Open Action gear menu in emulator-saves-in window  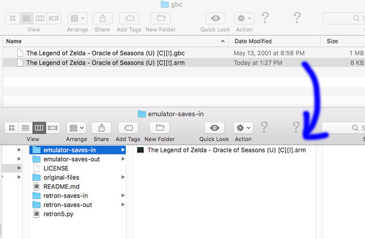[244, 128]
